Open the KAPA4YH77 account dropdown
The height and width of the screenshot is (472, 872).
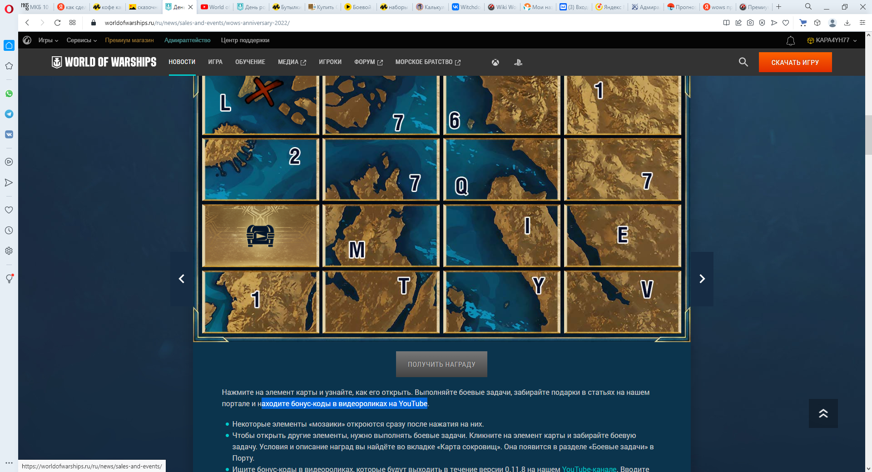832,40
